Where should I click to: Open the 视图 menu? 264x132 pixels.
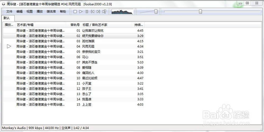30,12
